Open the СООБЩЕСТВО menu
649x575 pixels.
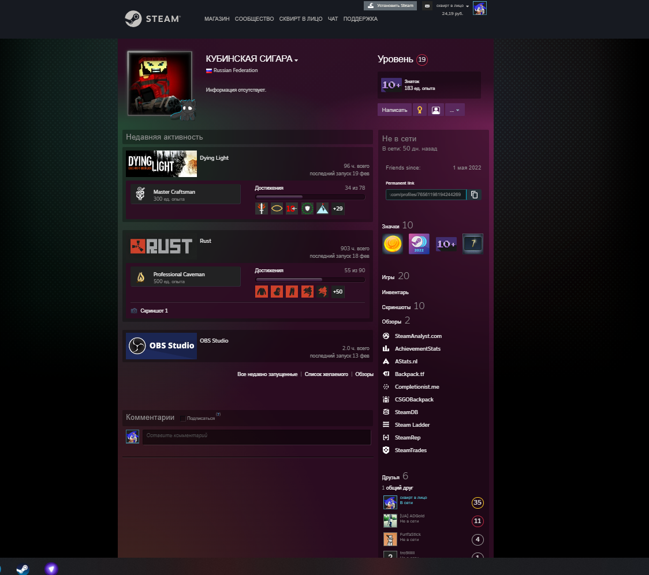click(x=254, y=19)
